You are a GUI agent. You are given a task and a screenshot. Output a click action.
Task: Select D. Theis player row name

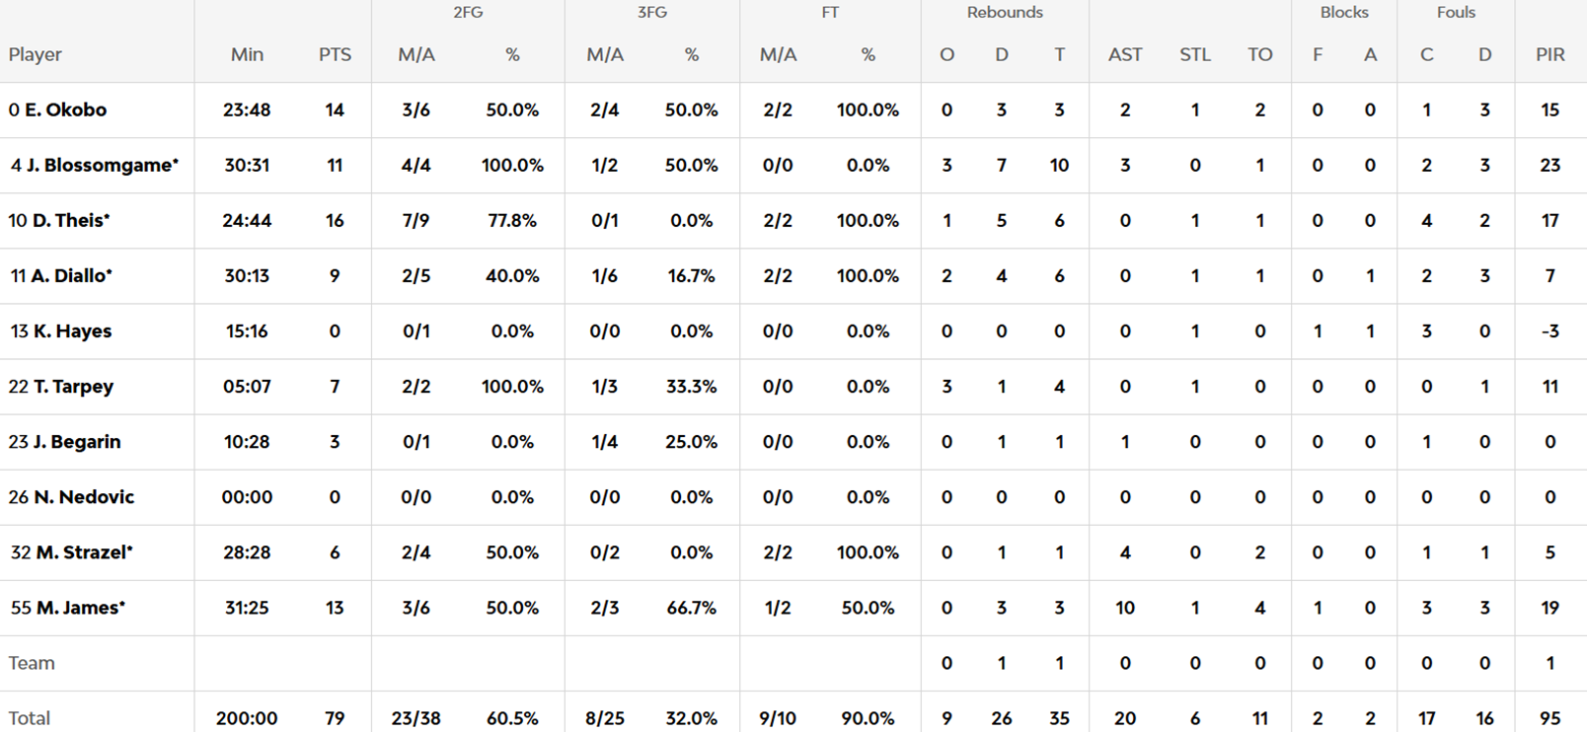point(70,220)
